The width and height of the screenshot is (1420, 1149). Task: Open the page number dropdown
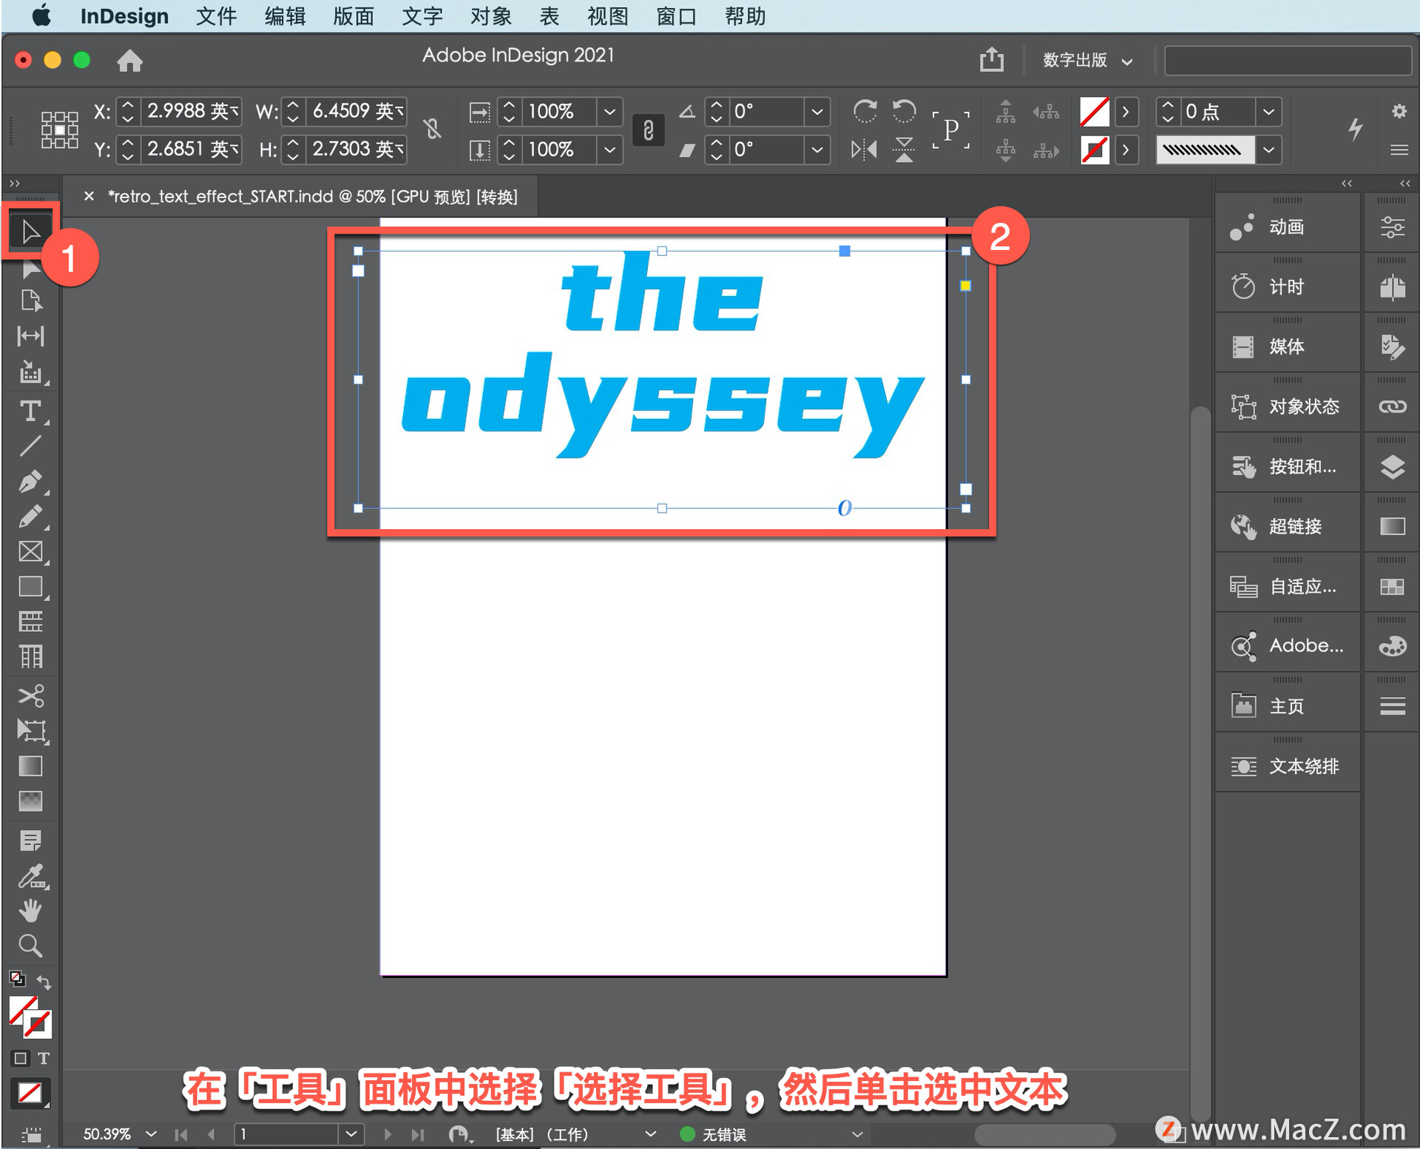351,1133
